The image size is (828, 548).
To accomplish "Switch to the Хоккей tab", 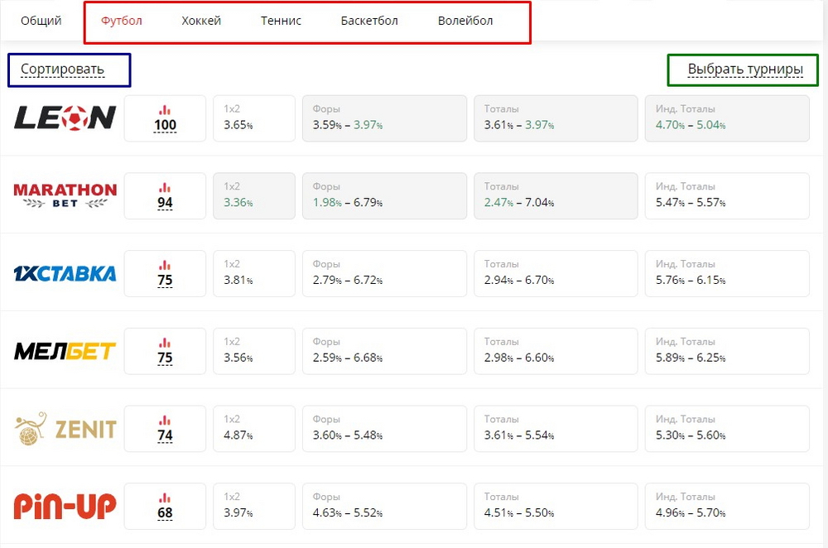I will 201,21.
